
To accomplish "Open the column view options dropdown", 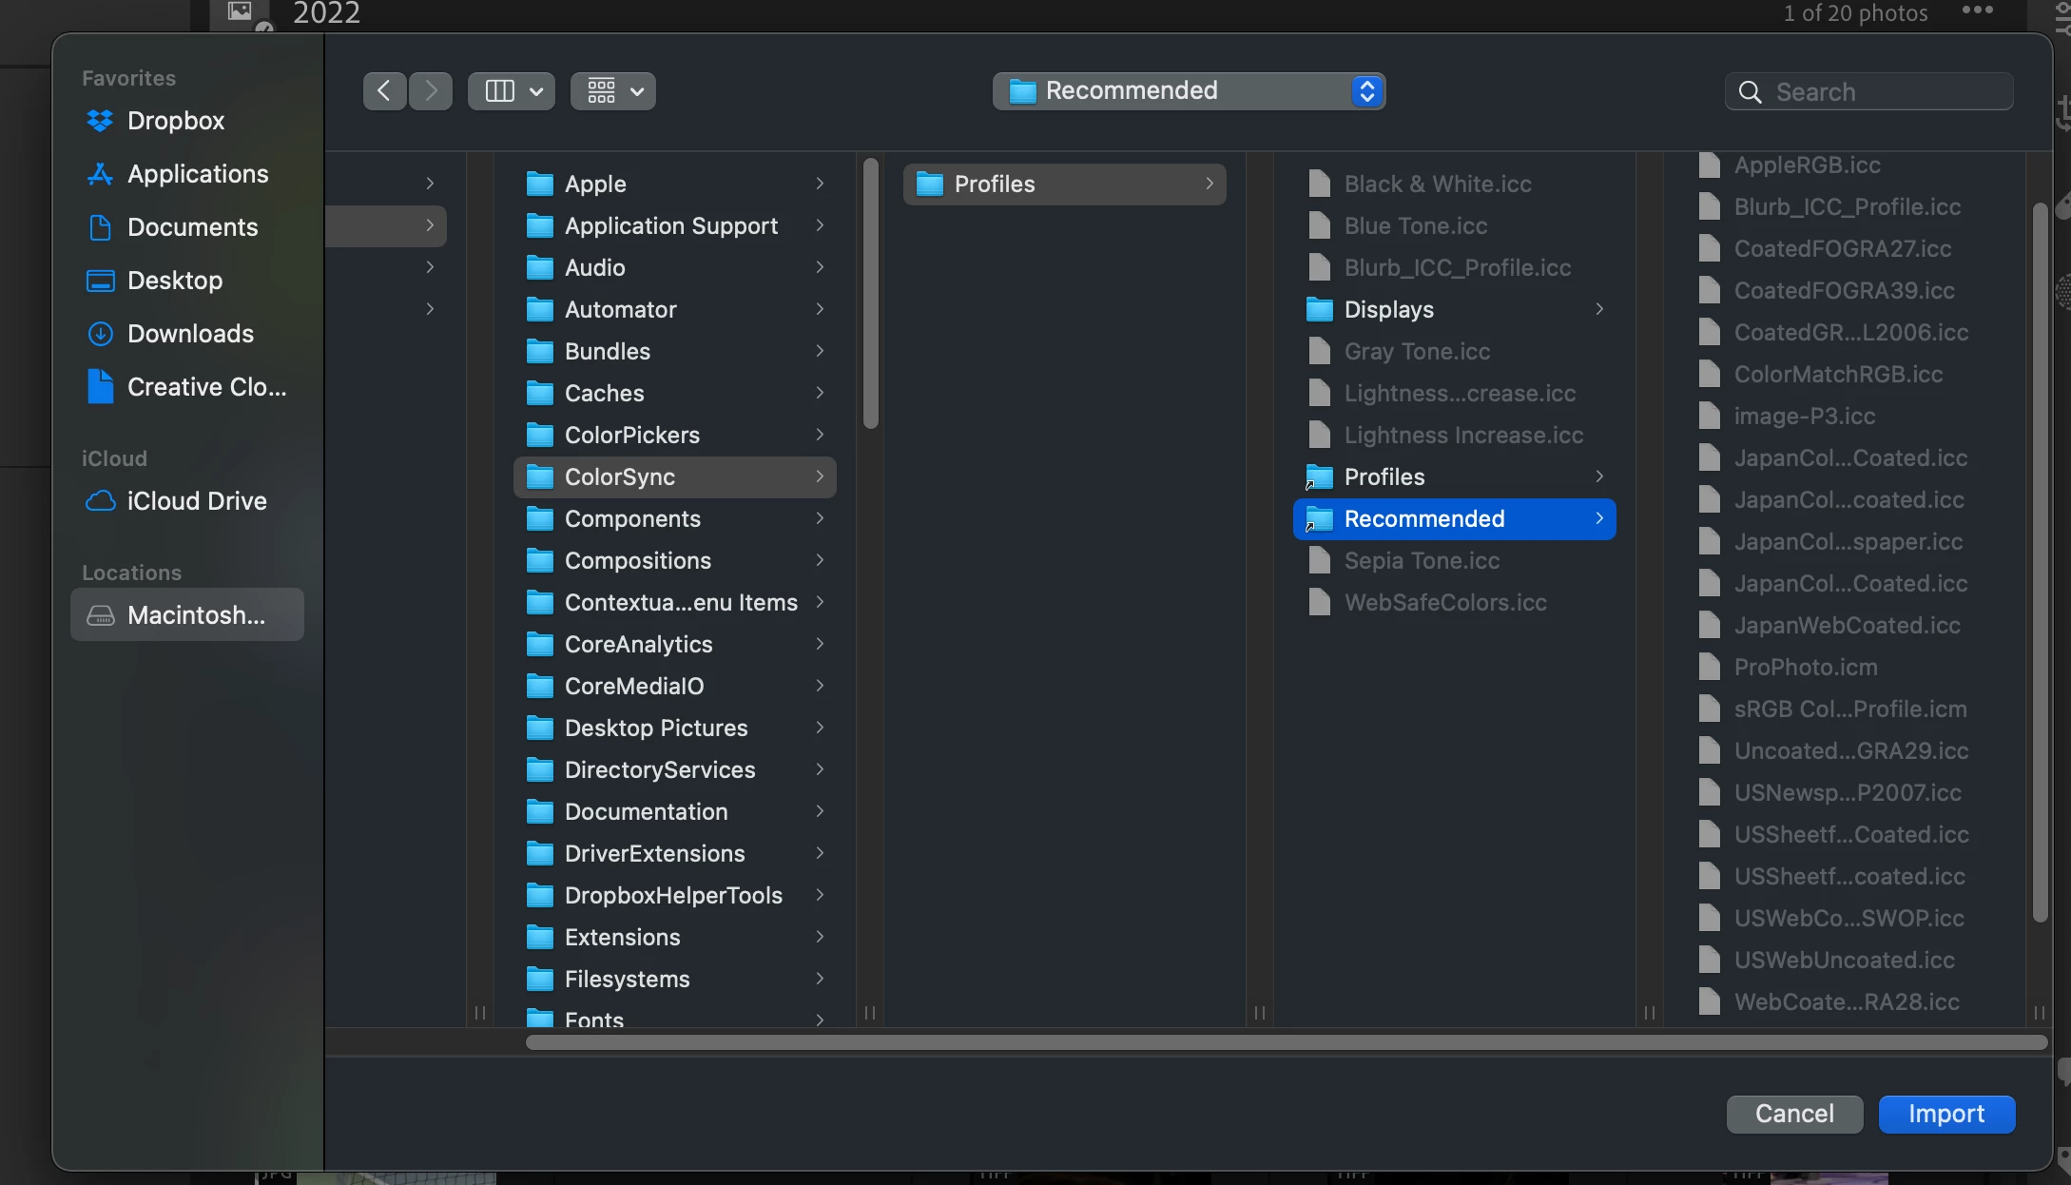I will (x=512, y=91).
